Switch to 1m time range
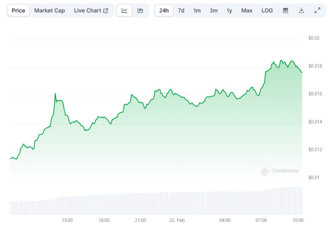This screenshot has height=230, width=328. (197, 10)
